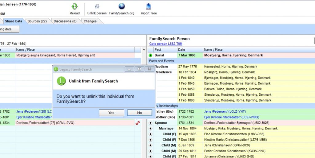
Task: Close the Legacy FamilySearch dialog
Action: [x=150, y=69]
